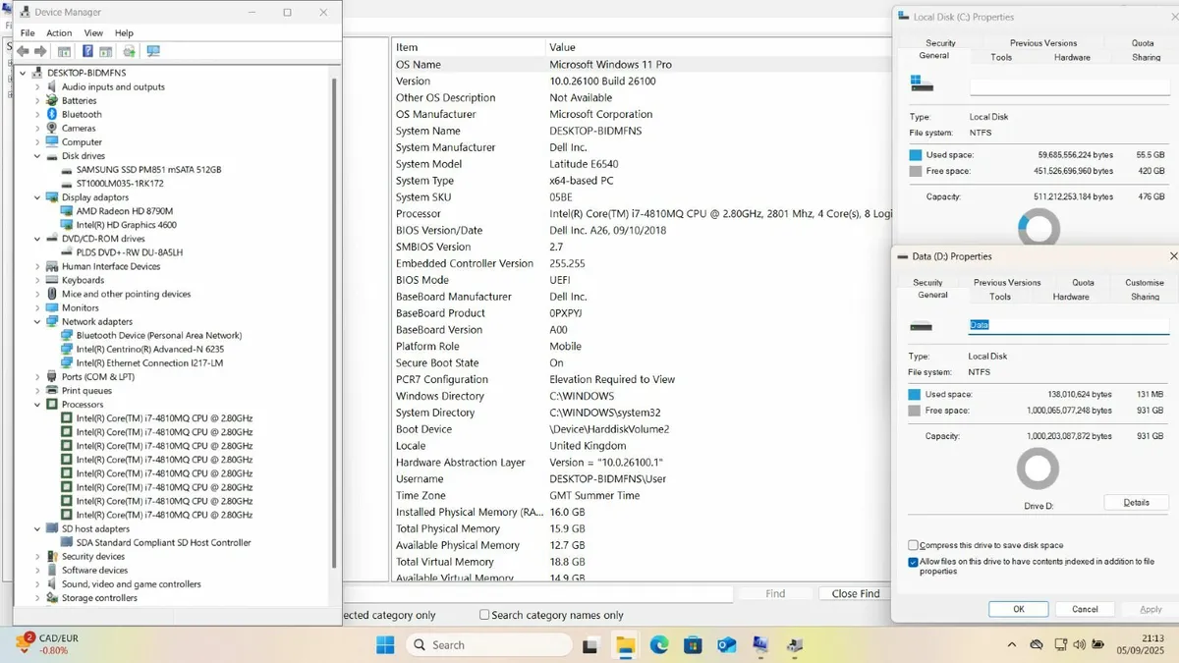Image resolution: width=1179 pixels, height=663 pixels.
Task: Click the Cameras webcam icon in device tree
Action: tap(52, 128)
